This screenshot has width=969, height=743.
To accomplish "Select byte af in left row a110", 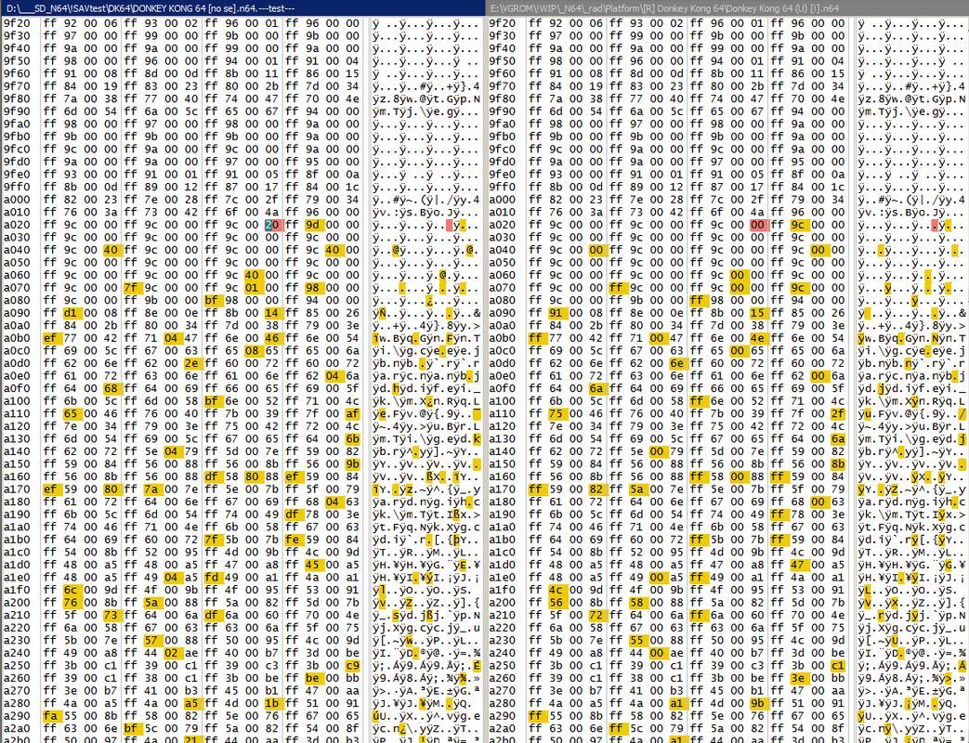I will pos(353,414).
